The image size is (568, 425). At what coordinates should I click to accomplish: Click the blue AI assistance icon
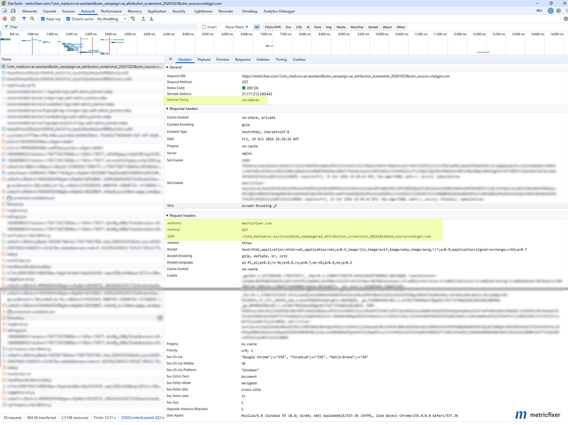point(550,11)
